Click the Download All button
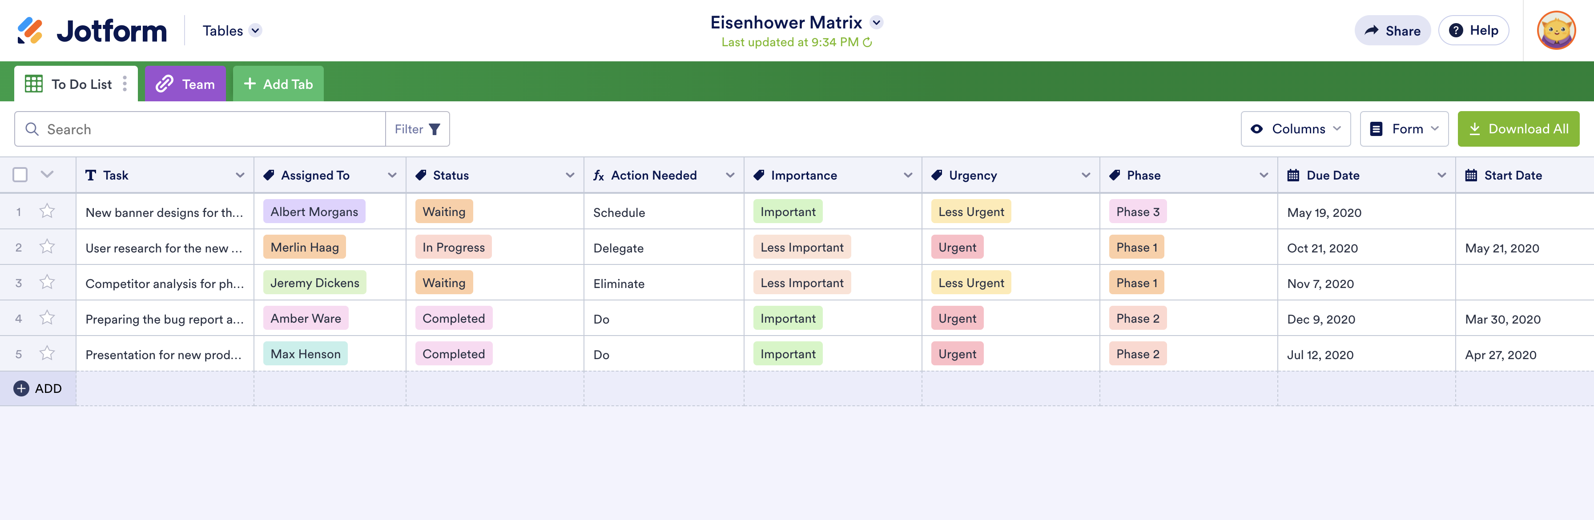Viewport: 1594px width, 520px height. [x=1518, y=129]
